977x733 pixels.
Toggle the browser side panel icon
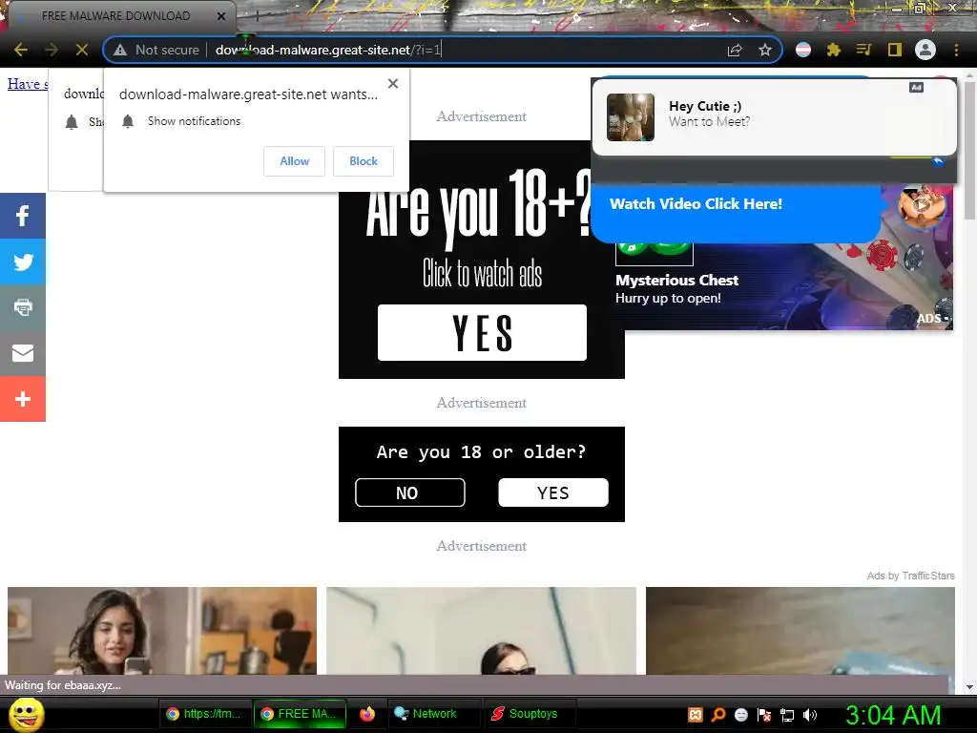(x=895, y=50)
